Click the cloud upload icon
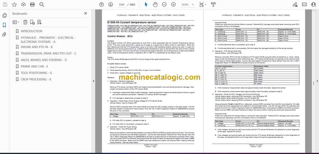This screenshot has width=319, height=154. pos(23,5)
